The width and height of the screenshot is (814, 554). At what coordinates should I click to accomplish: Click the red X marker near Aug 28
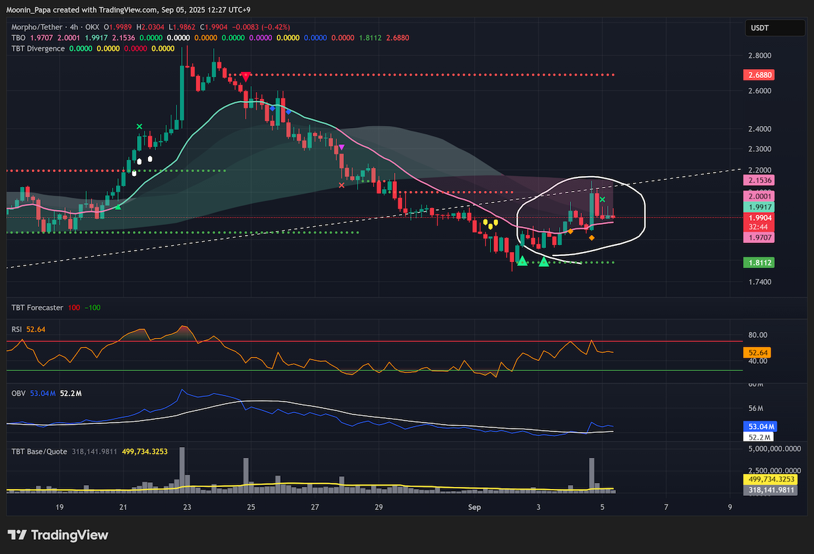(341, 184)
